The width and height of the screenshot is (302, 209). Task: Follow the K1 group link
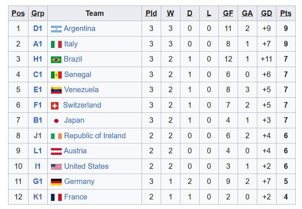pyautogui.click(x=38, y=197)
